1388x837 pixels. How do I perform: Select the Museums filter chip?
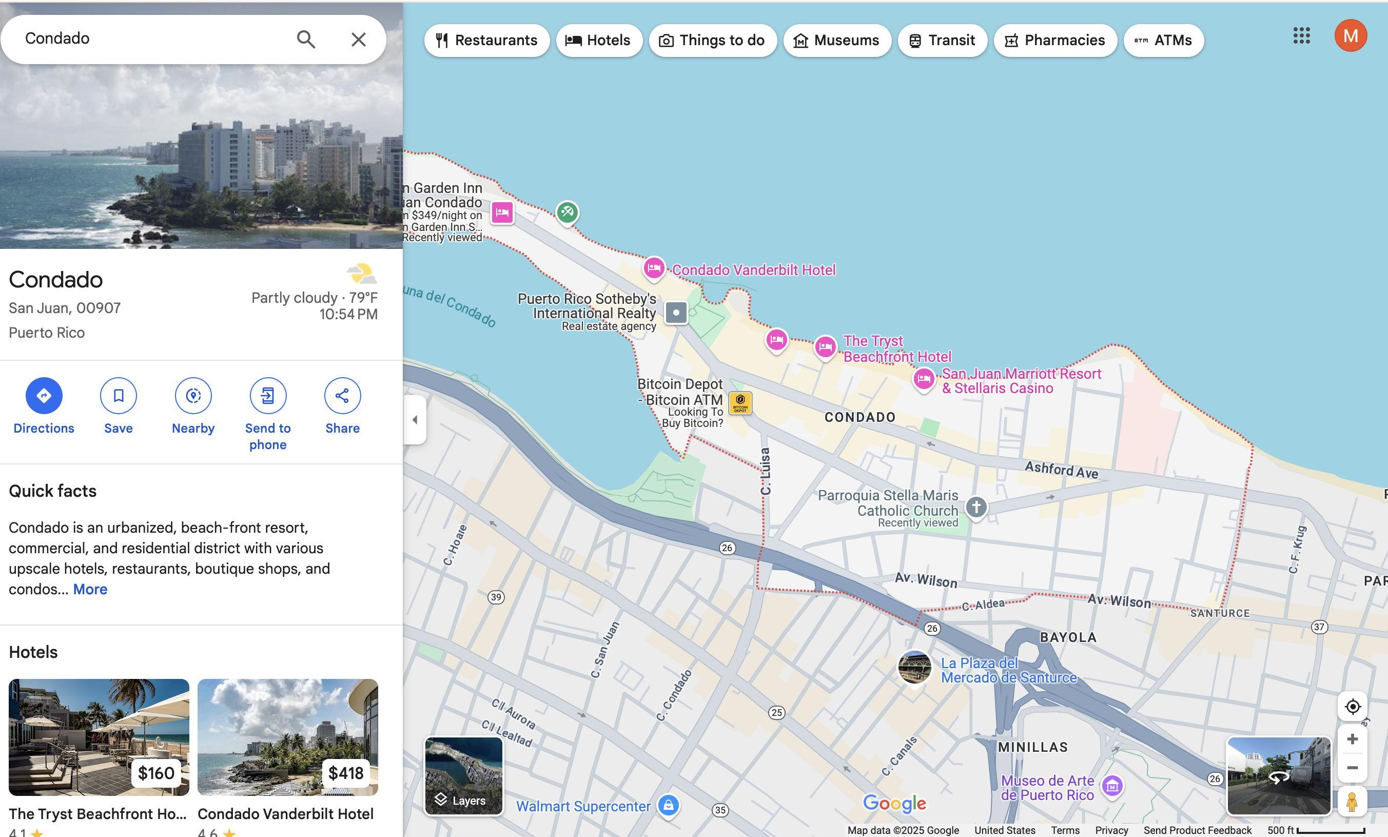pyautogui.click(x=837, y=41)
